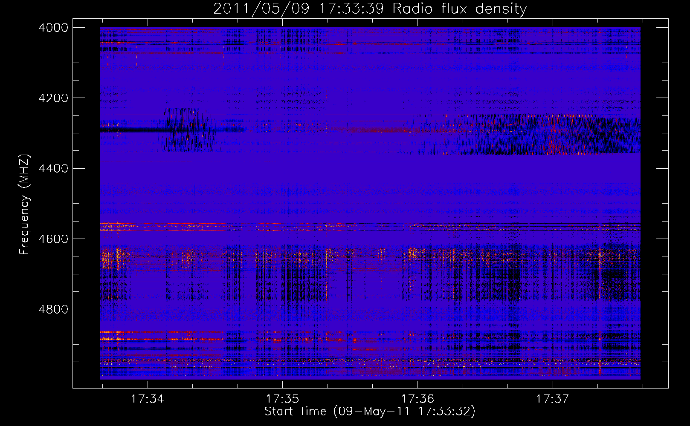Click the plot title '2011/05/09 17:33:39 Radio flux density'
The height and width of the screenshot is (426, 690).
[x=370, y=9]
